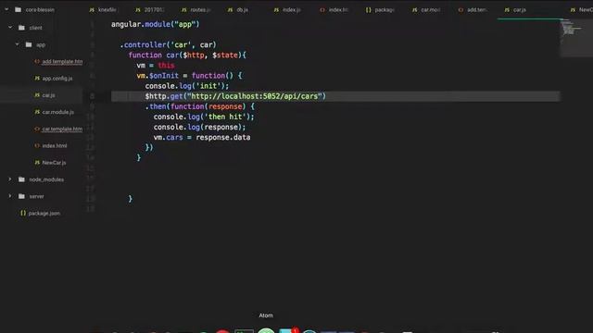Switch to the add.tem tab
Viewport: 593px width, 333px height.
pyautogui.click(x=473, y=10)
